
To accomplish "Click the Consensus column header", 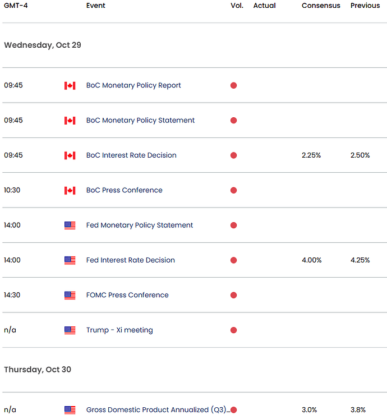I will [321, 6].
